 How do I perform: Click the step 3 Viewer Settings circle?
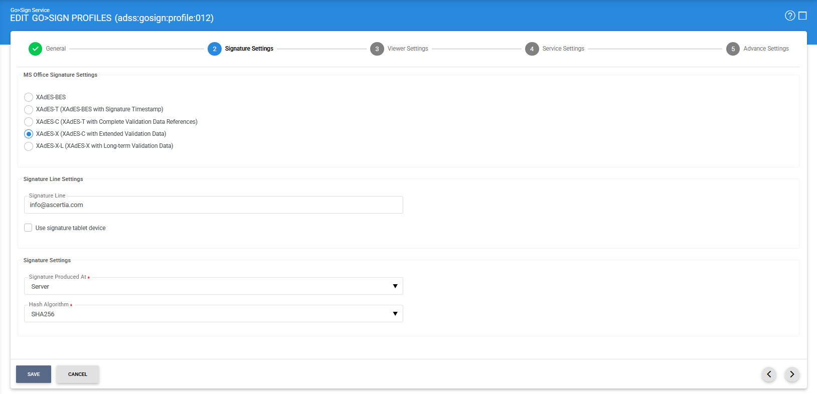coord(377,49)
